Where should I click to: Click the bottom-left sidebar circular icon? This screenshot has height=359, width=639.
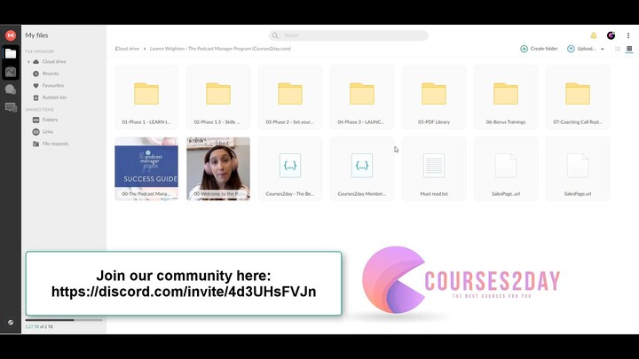click(11, 323)
